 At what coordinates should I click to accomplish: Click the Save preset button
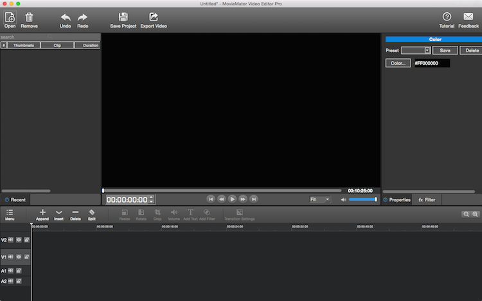pos(445,50)
